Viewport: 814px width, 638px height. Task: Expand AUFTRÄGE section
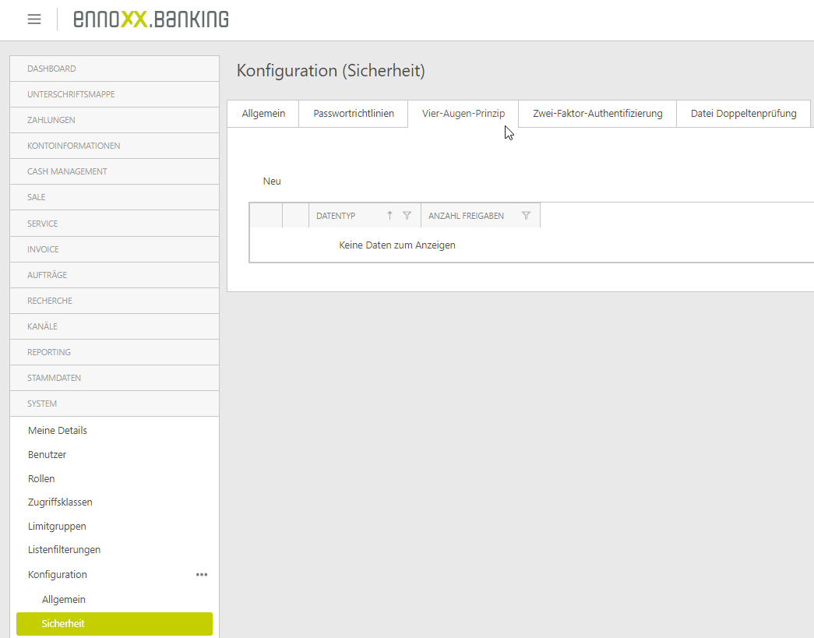(x=115, y=275)
